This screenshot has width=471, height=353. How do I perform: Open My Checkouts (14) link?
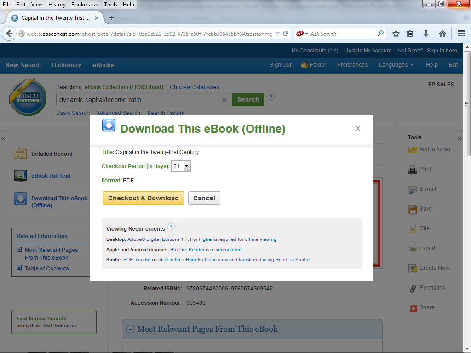click(x=315, y=51)
